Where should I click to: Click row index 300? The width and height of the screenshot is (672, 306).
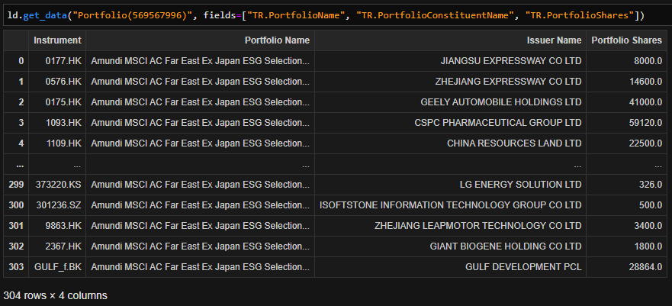[16, 205]
